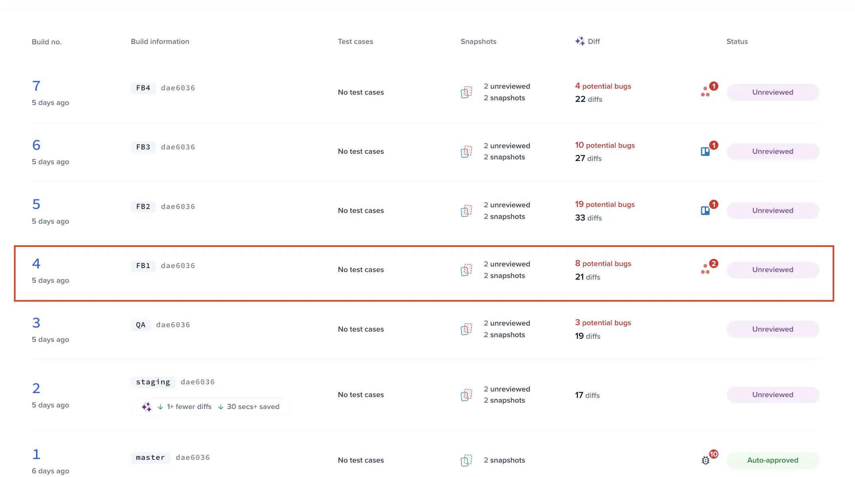Image resolution: width=855 pixels, height=477 pixels.
Task: Click the Build information column header
Action: pos(160,42)
